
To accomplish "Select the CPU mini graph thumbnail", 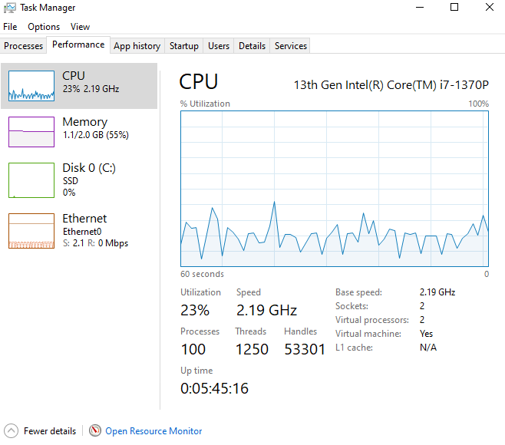I will pyautogui.click(x=31, y=86).
